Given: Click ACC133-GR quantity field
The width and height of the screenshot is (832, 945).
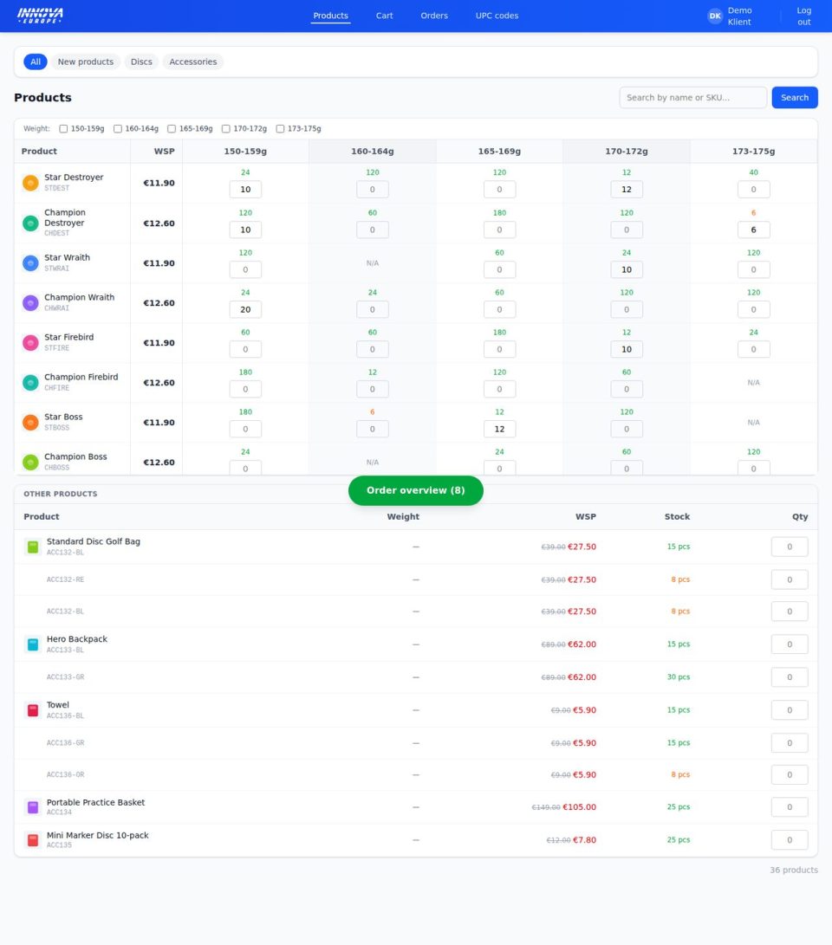Looking at the screenshot, I should pyautogui.click(x=790, y=676).
